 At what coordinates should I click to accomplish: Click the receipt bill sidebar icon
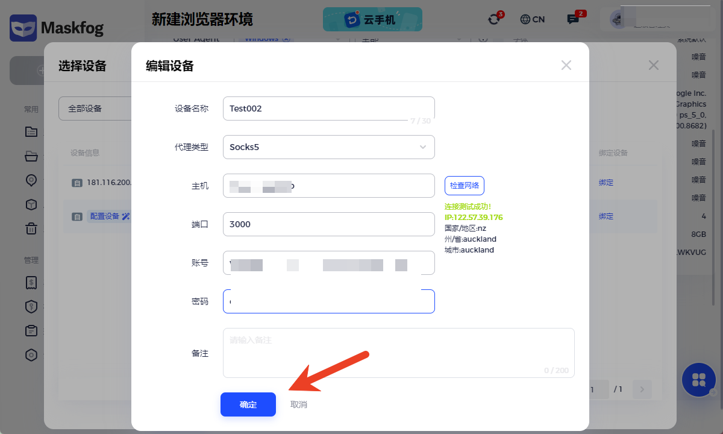tap(31, 283)
